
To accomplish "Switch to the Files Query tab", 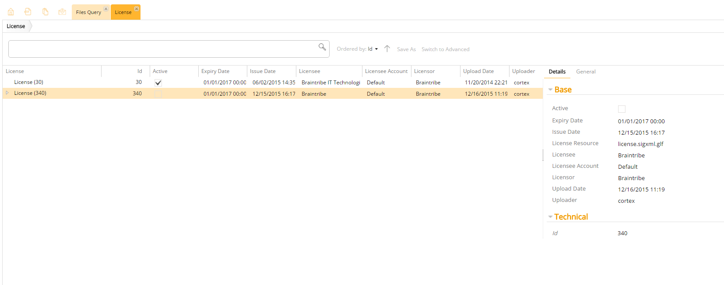I will coord(88,12).
